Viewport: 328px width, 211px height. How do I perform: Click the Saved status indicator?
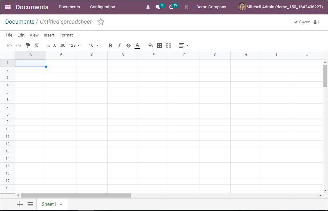[x=302, y=22]
